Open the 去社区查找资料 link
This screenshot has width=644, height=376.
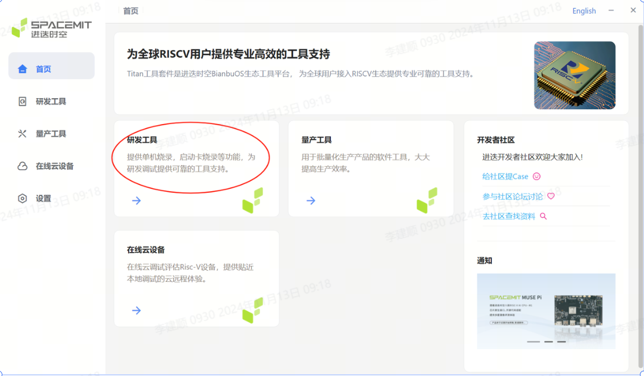click(509, 216)
